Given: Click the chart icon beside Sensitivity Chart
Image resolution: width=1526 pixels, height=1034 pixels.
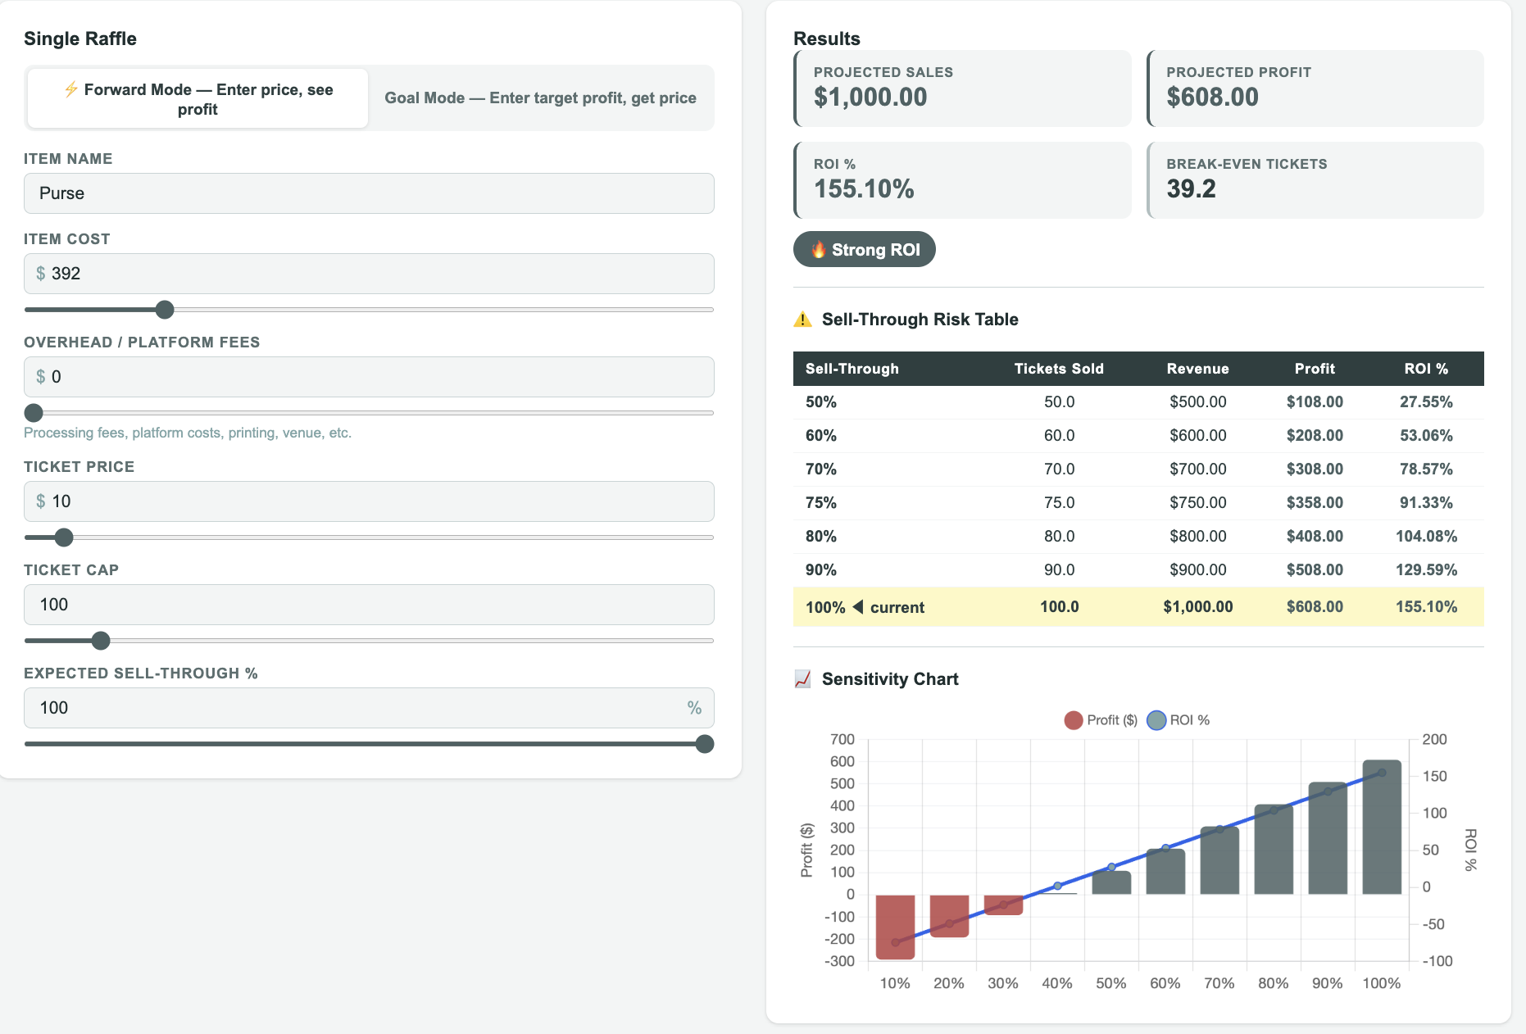Looking at the screenshot, I should [x=803, y=679].
